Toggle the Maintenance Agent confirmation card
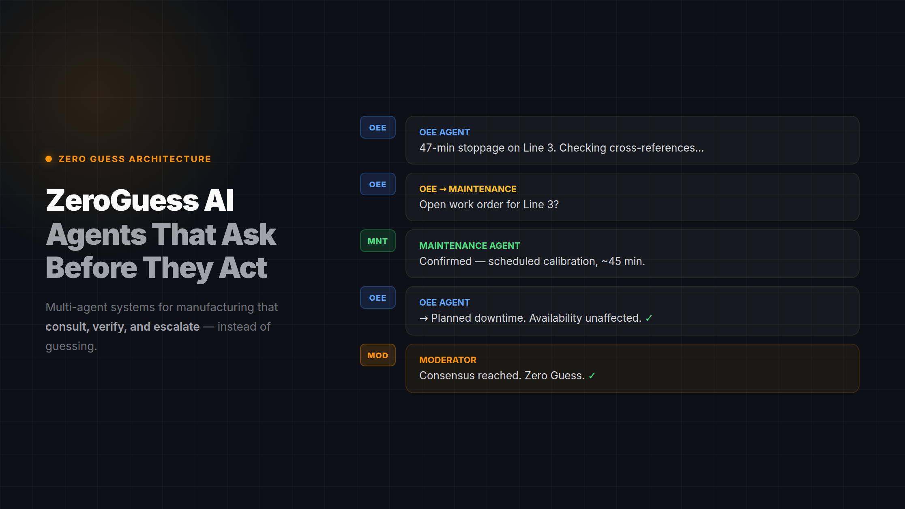The image size is (905, 509). [x=632, y=254]
